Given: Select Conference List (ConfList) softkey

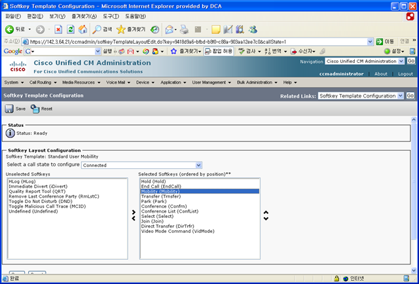Looking at the screenshot, I should pyautogui.click(x=170, y=211).
